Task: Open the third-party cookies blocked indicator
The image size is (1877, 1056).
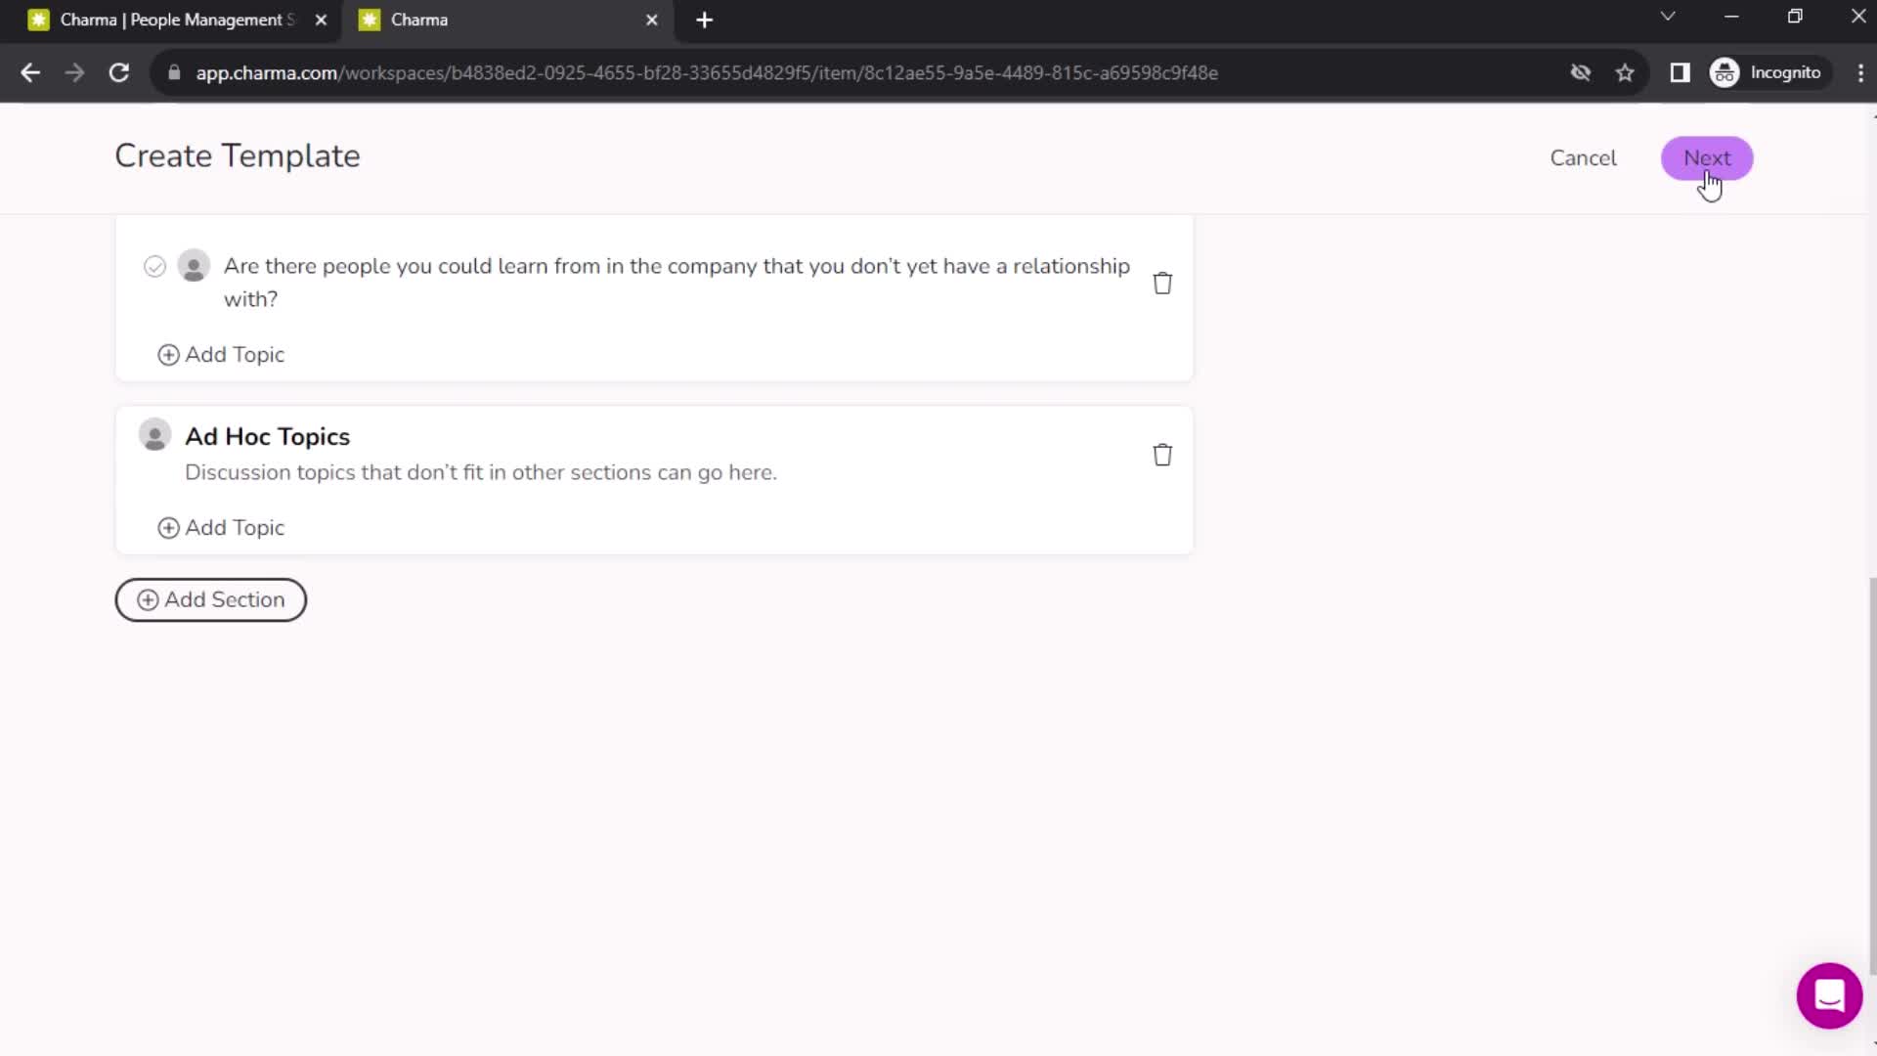Action: [1580, 73]
